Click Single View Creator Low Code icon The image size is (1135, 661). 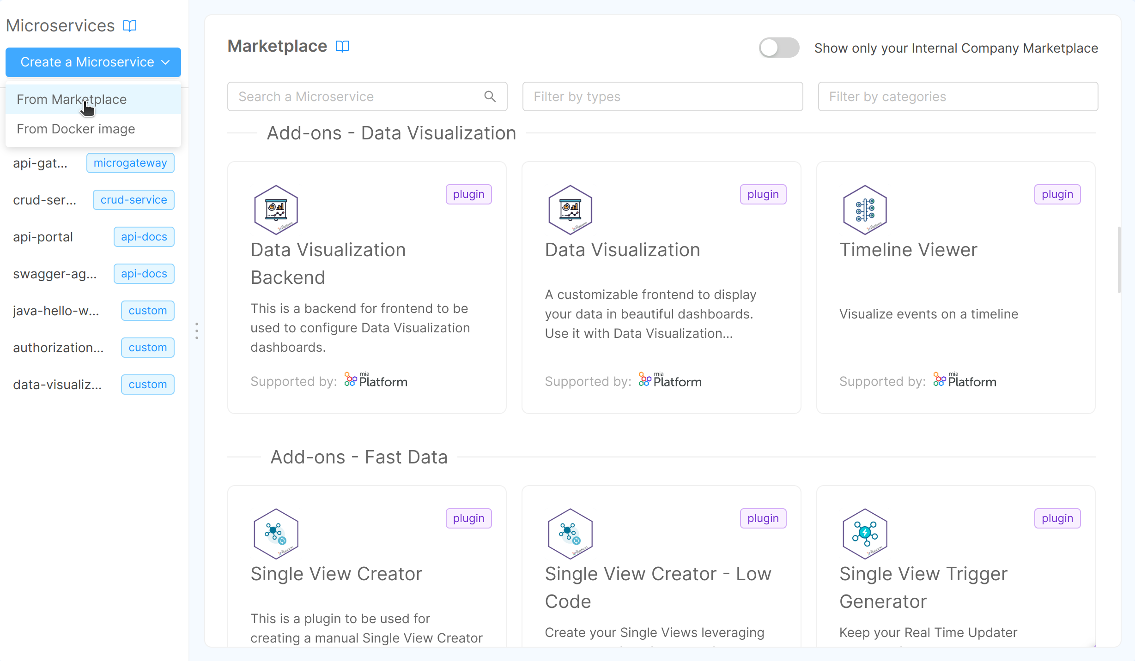(570, 534)
